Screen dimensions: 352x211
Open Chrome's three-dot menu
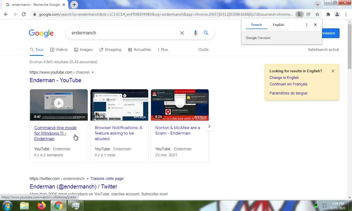tap(346, 14)
